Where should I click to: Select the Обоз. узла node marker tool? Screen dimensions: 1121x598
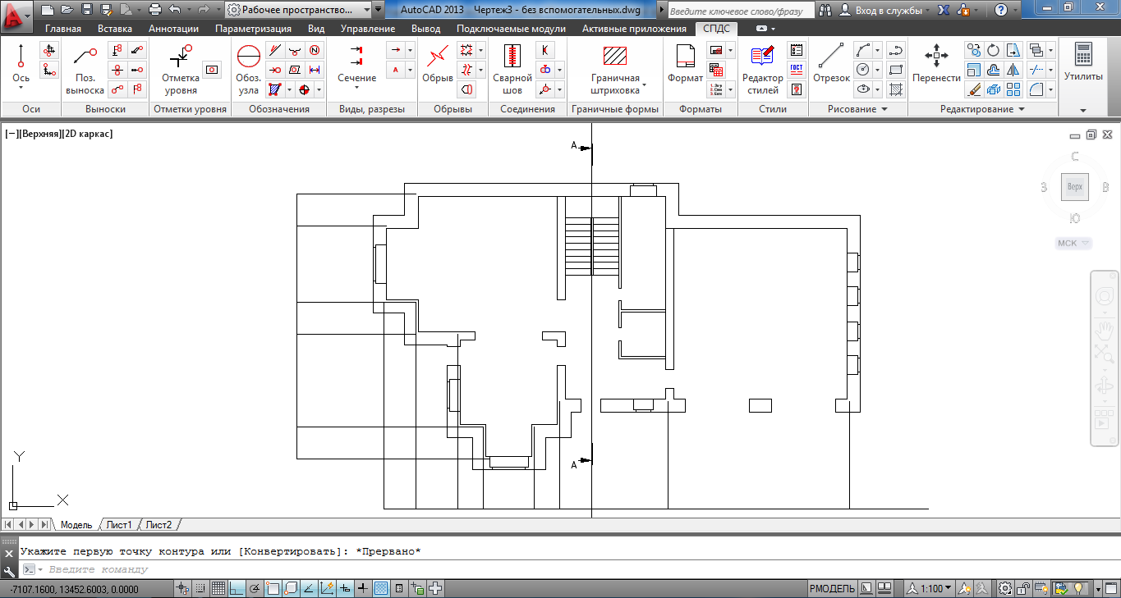[248, 70]
